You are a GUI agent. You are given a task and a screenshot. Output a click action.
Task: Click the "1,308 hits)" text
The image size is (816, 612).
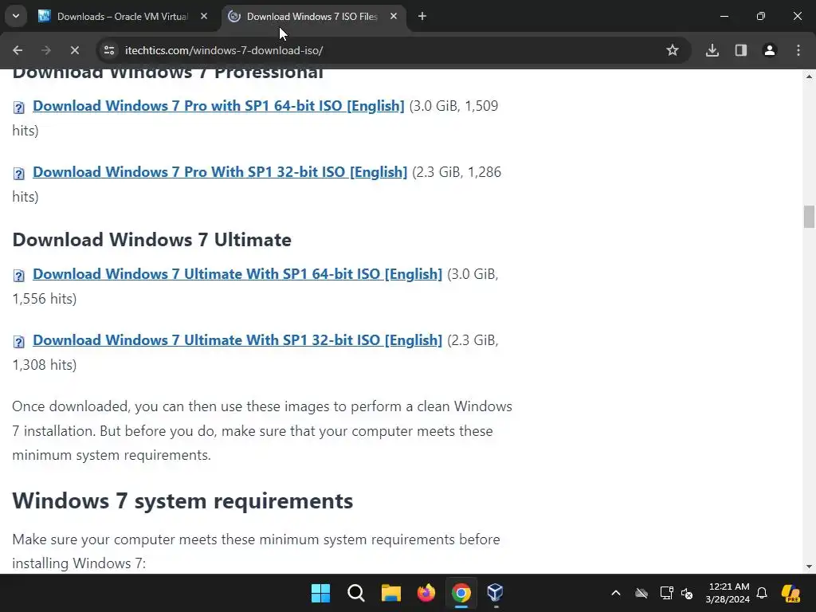tap(45, 365)
